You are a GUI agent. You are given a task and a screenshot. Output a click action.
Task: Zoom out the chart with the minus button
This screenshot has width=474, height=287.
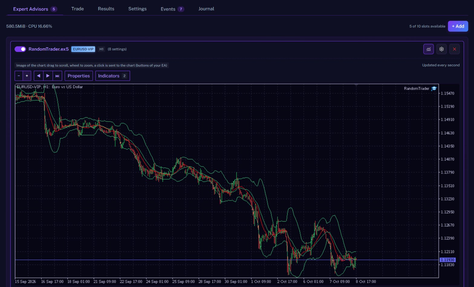(x=19, y=76)
